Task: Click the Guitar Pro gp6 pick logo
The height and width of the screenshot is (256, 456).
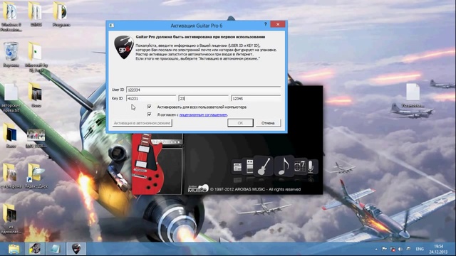Action: (x=123, y=48)
